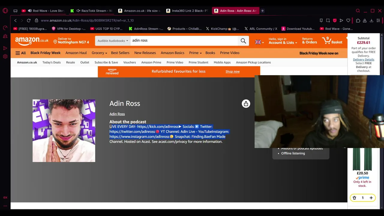Open Black Friday Week nav item
Image resolution: width=384 pixels, height=216 pixels.
pyautogui.click(x=45, y=53)
